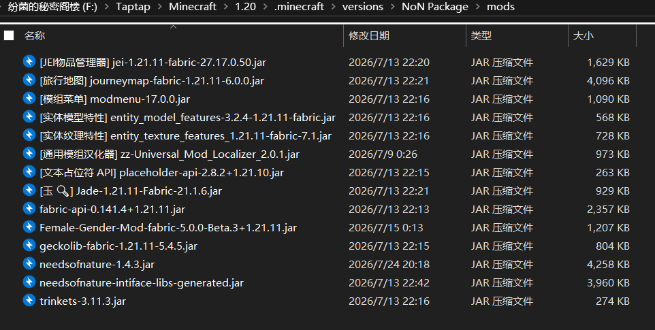Screen dimensions: 655x330
Task: Click the fabric-api jar file icon
Action: pos(29,209)
